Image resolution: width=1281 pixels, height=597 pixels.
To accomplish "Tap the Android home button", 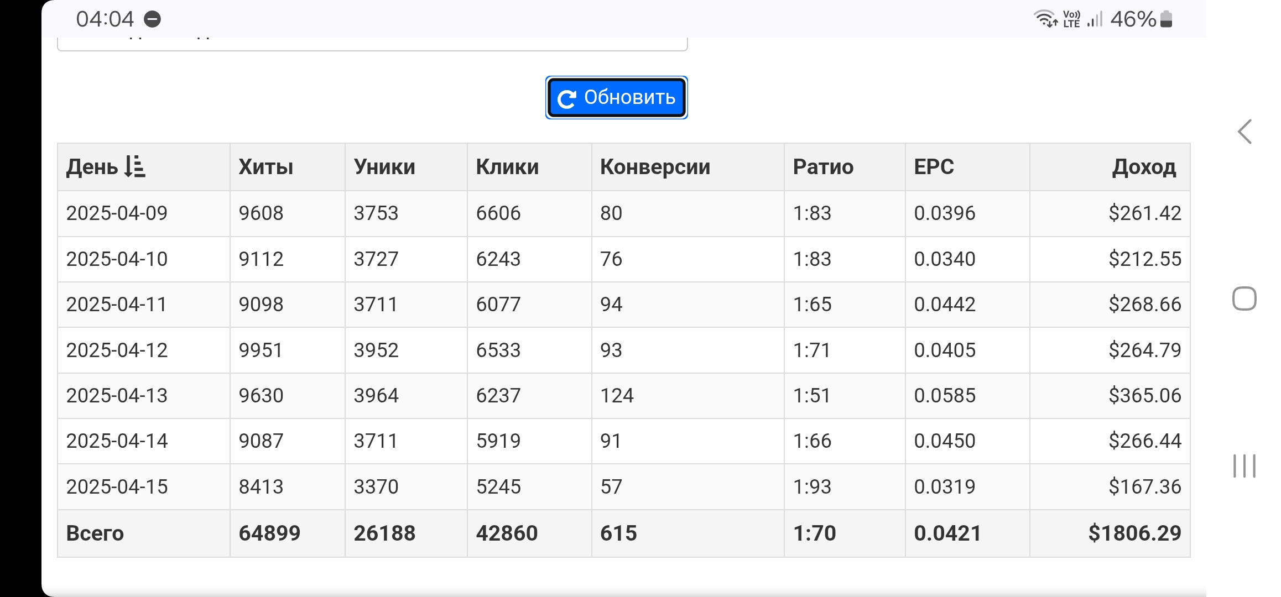I will tap(1244, 299).
